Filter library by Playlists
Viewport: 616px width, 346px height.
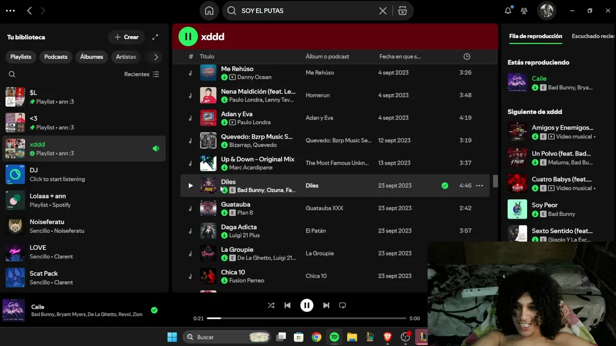[x=21, y=57]
